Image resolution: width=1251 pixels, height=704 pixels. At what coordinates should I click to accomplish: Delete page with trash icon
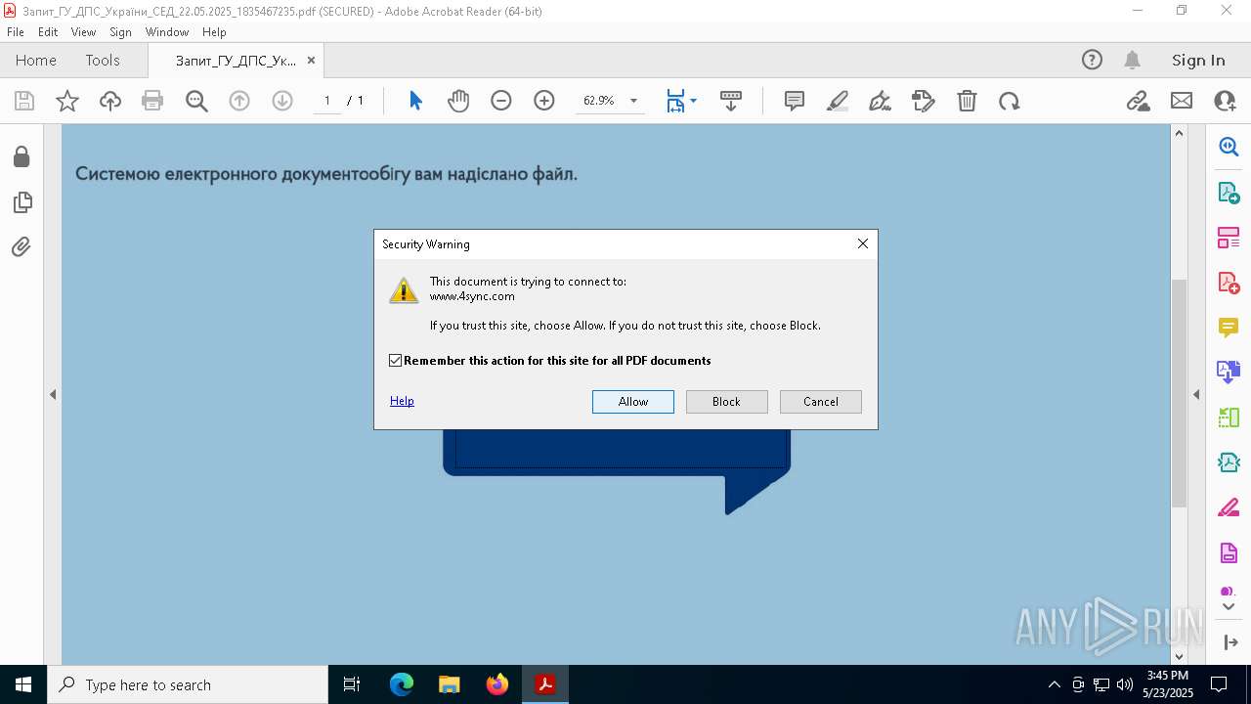pos(967,101)
